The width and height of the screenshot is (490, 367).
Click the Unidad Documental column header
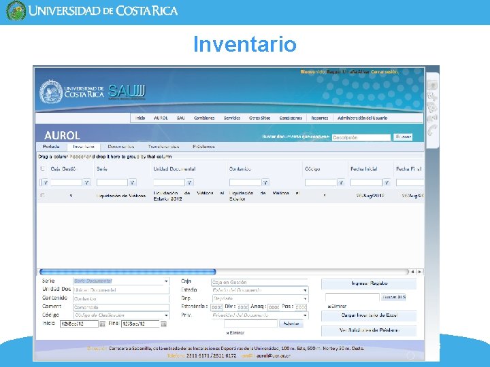[174, 169]
